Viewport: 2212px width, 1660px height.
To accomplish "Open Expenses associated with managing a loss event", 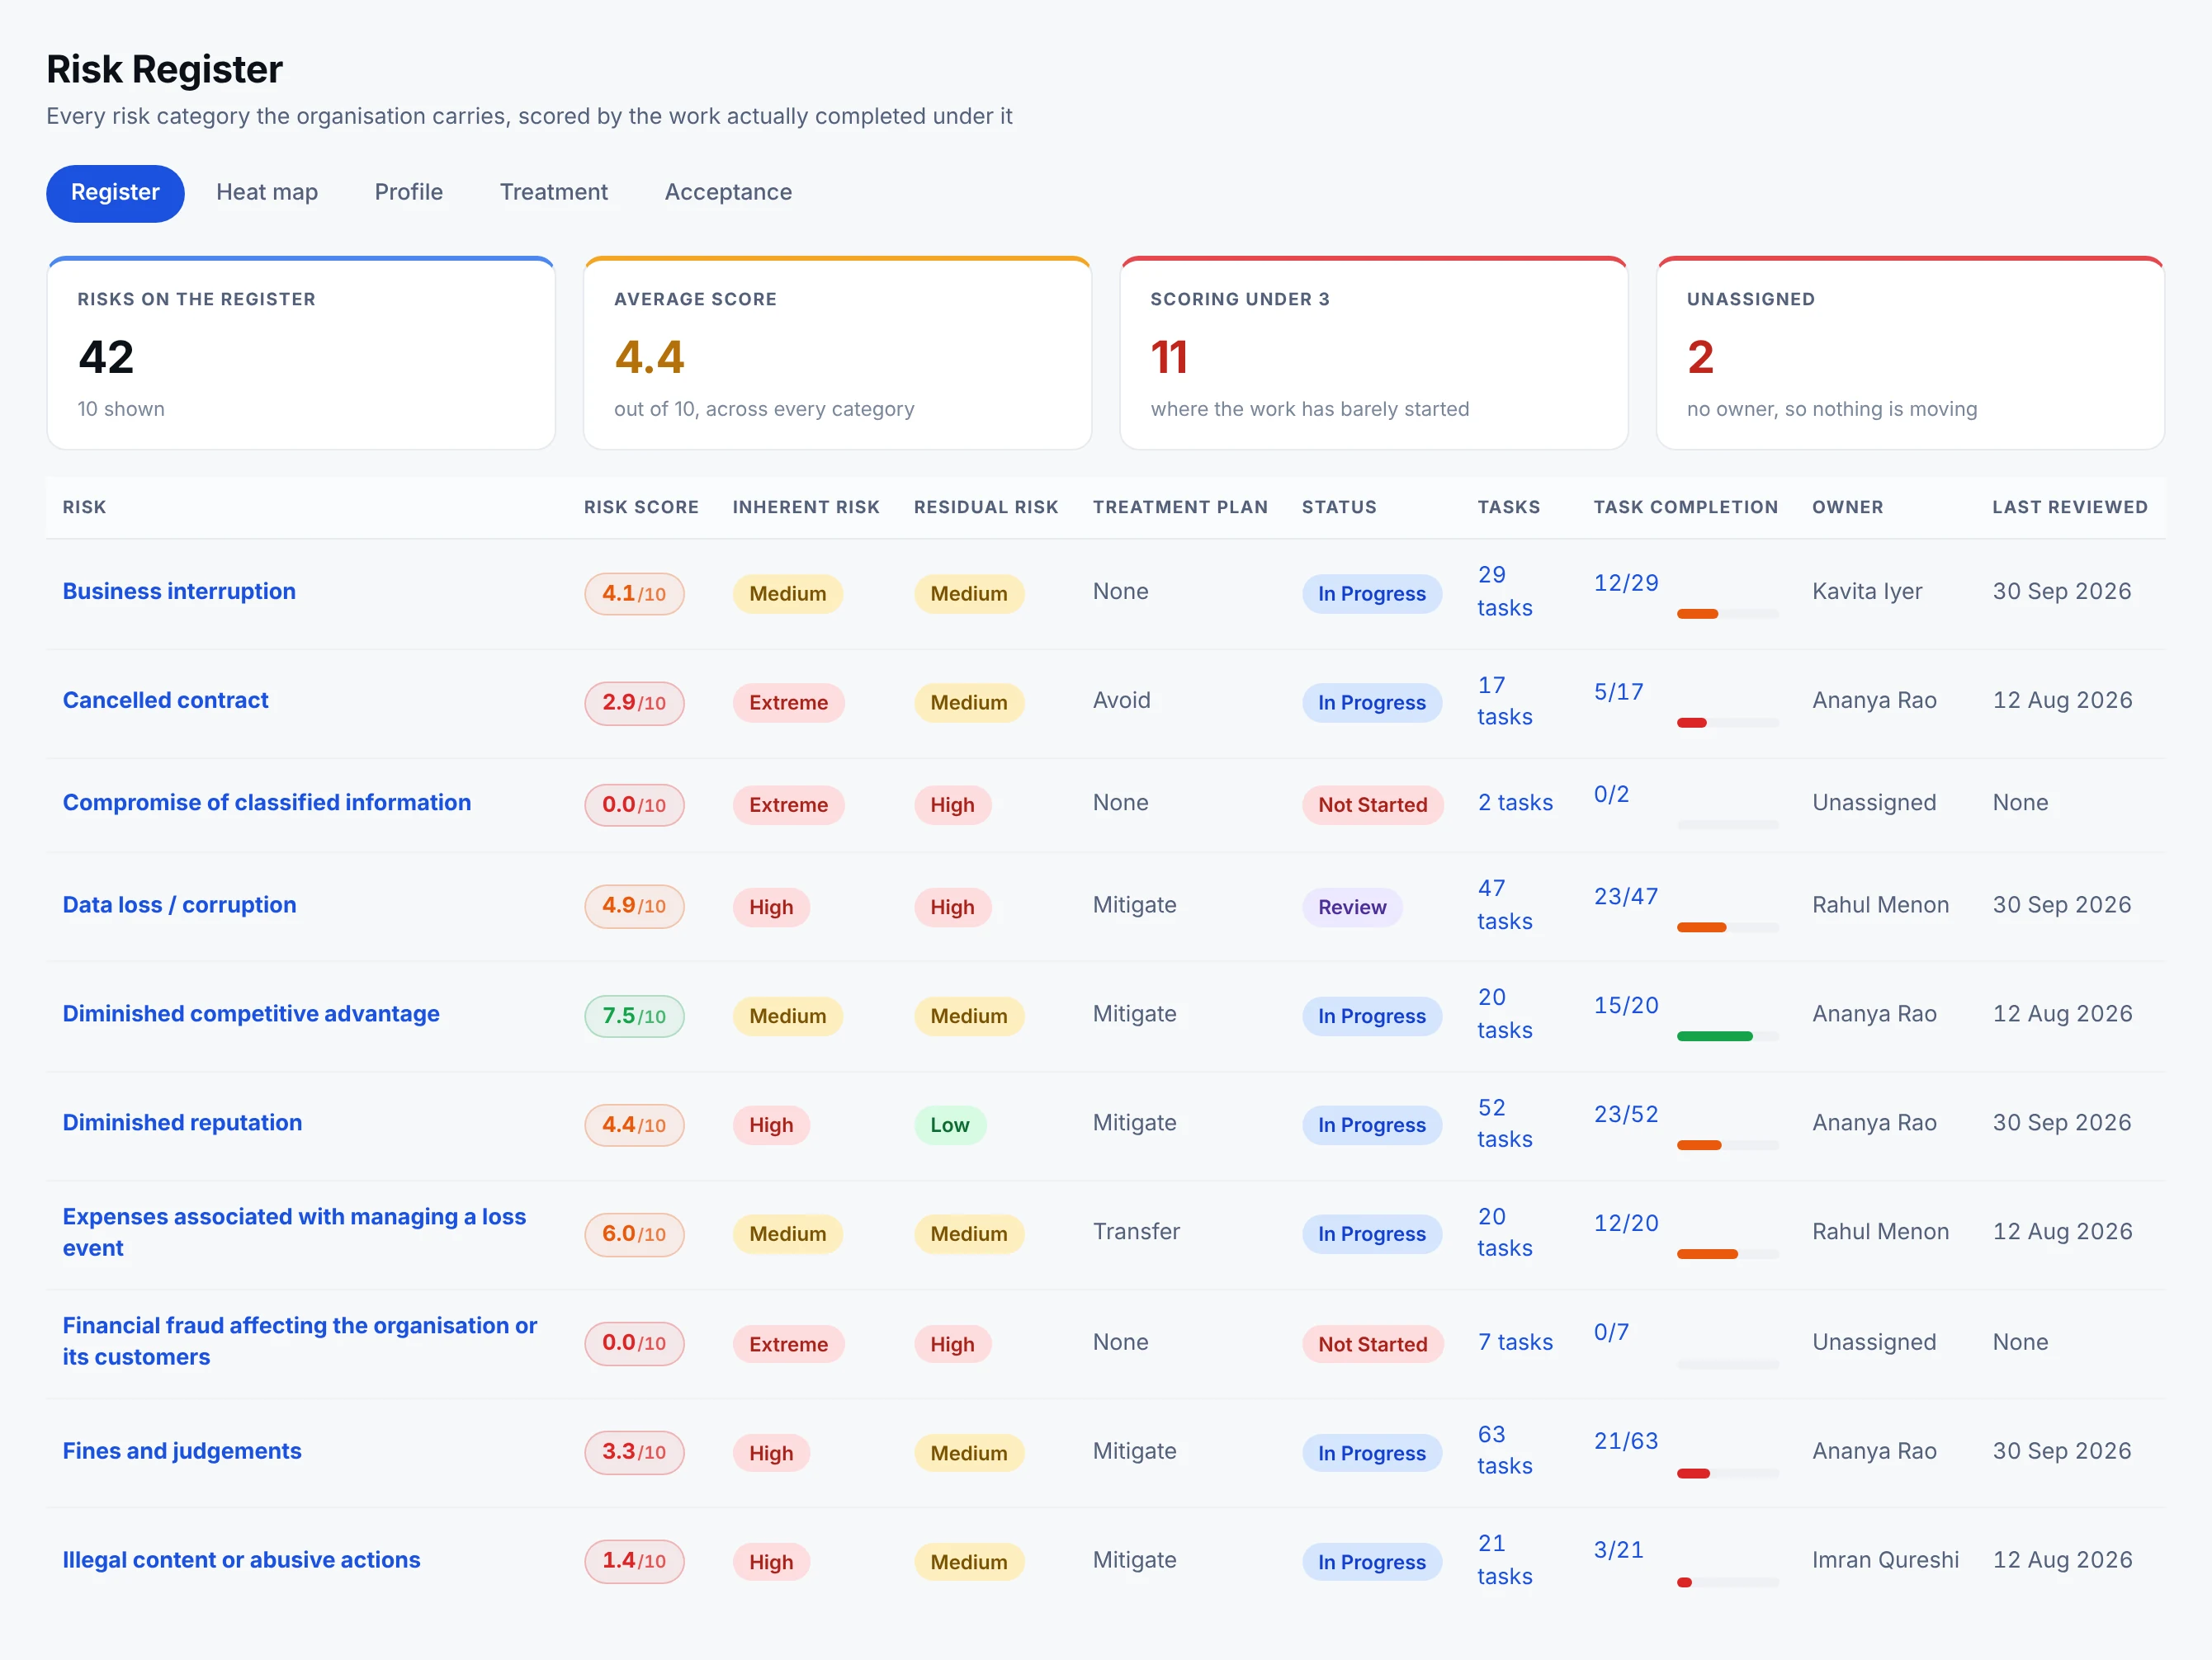I will coord(294,1233).
